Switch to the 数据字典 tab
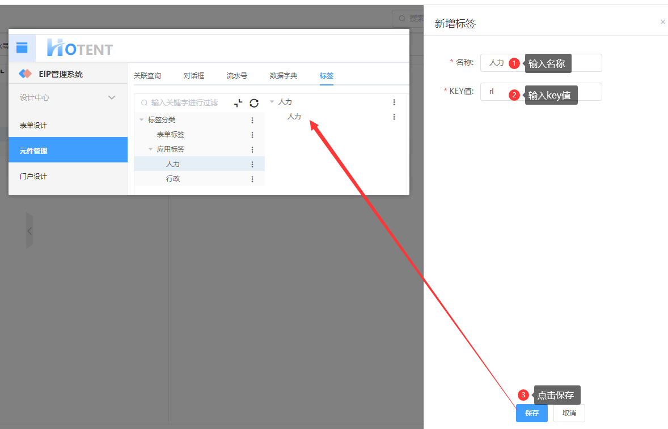This screenshot has width=668, height=429. (284, 76)
